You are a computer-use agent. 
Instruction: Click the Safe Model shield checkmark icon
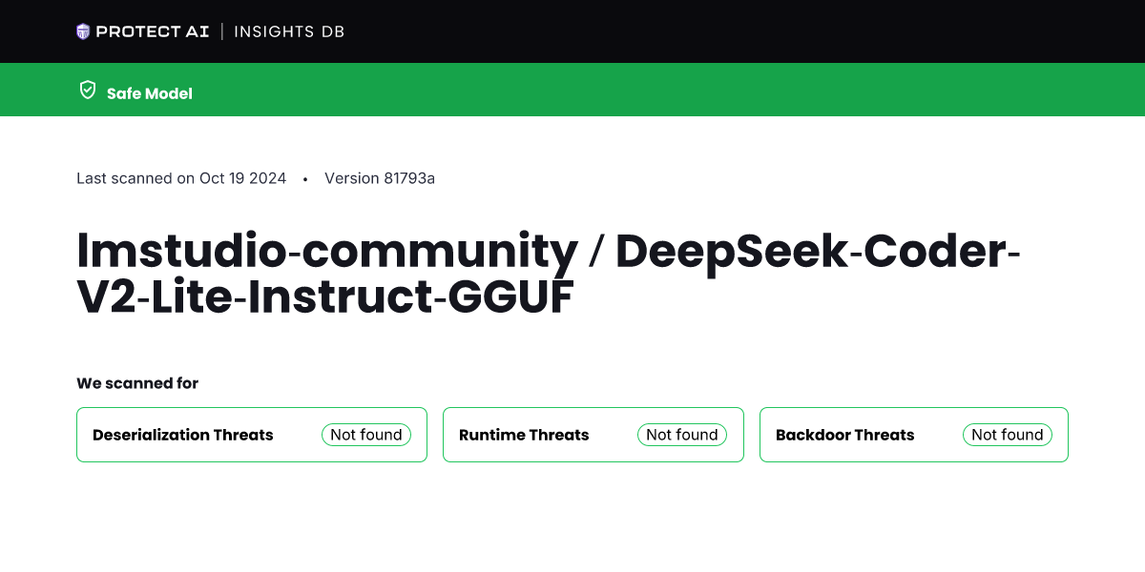(x=88, y=91)
